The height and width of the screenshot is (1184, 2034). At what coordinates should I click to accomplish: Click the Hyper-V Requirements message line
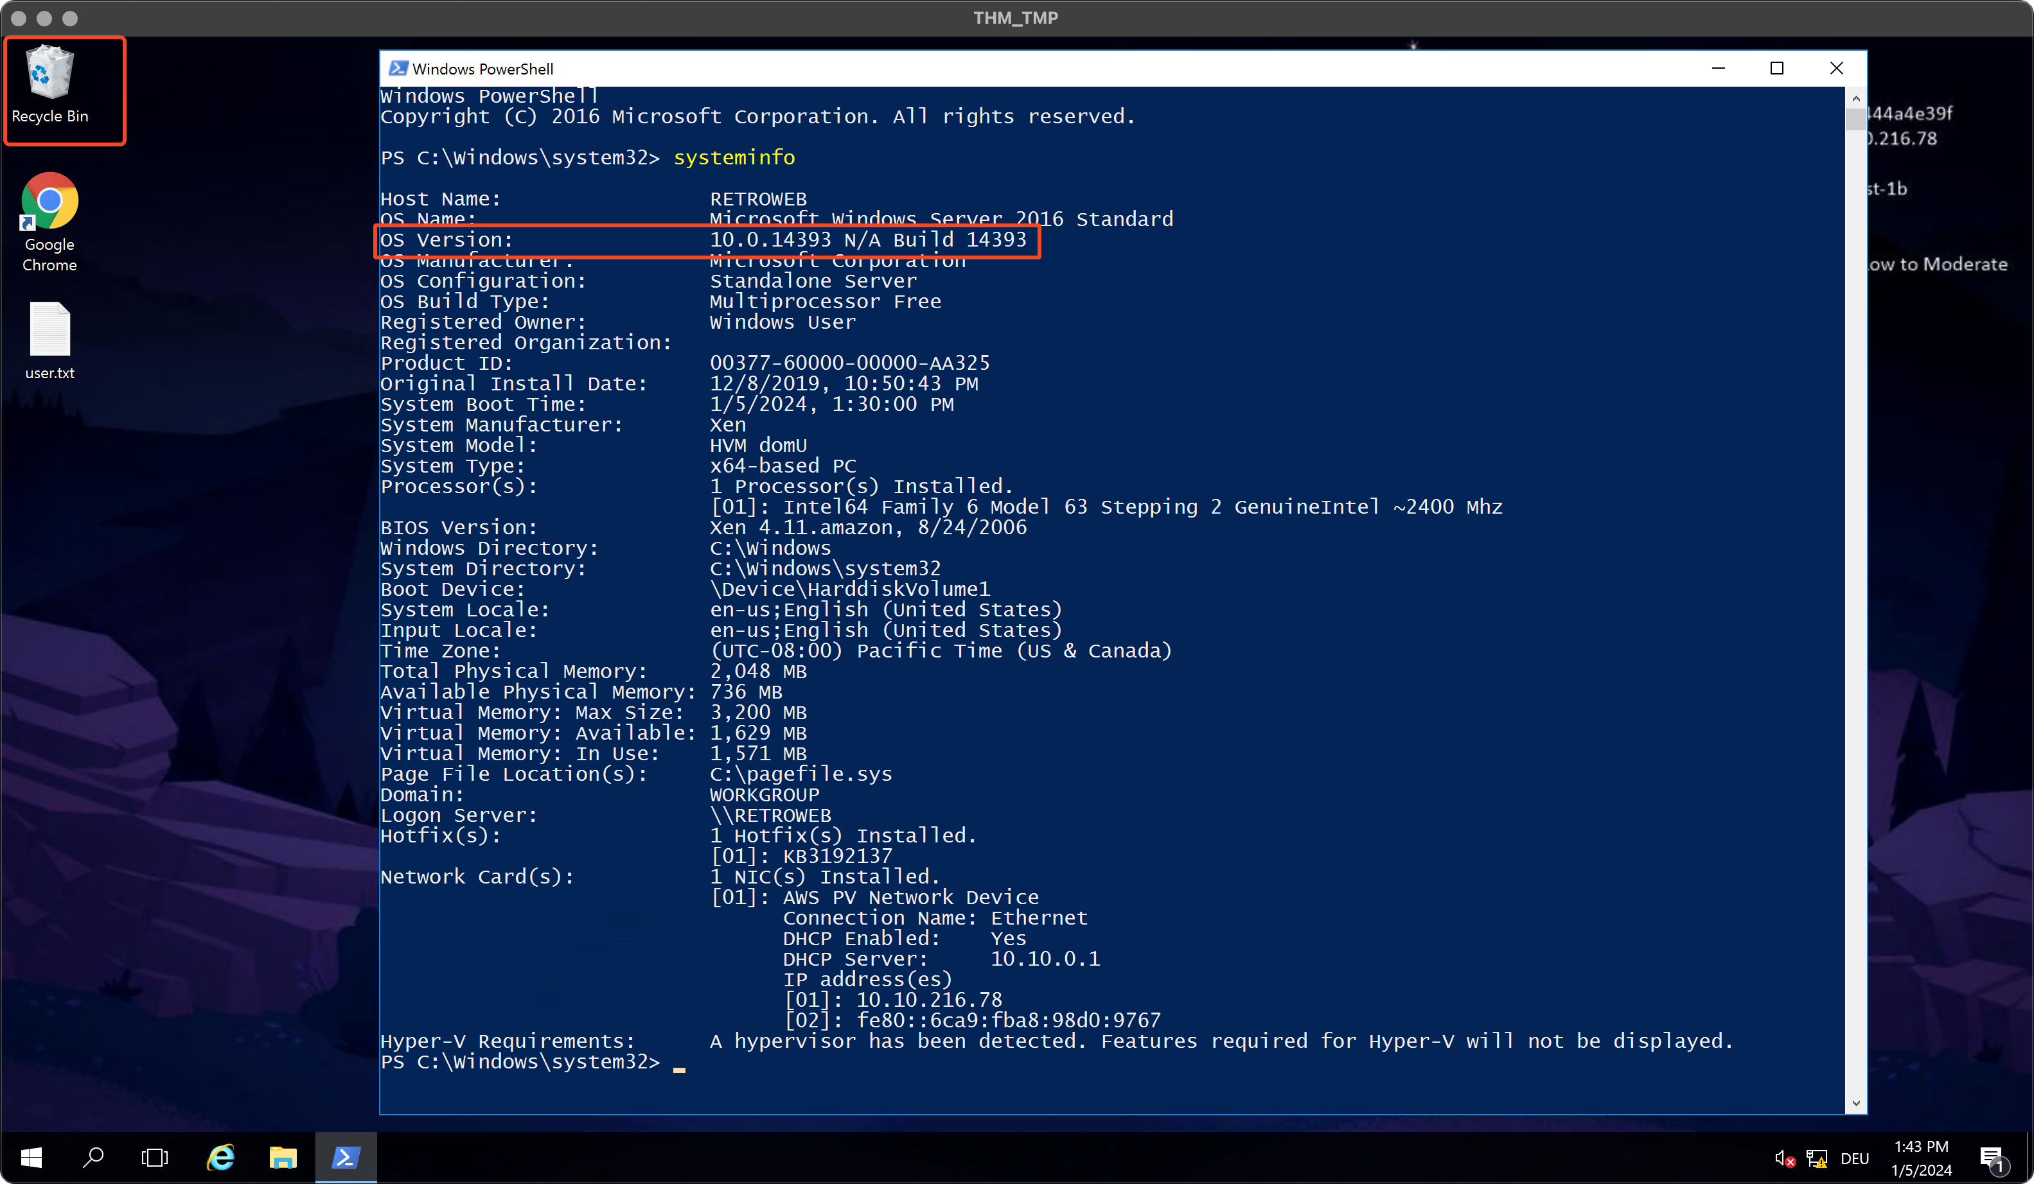(1057, 1041)
